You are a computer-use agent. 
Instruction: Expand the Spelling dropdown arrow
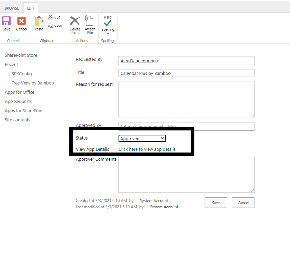(108, 34)
